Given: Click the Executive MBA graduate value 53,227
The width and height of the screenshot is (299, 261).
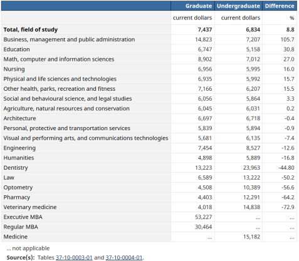Looking at the screenshot, I should pos(203,217).
